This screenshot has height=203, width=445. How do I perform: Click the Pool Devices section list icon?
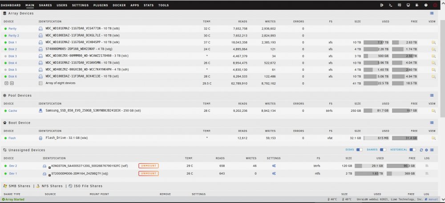[432, 95]
